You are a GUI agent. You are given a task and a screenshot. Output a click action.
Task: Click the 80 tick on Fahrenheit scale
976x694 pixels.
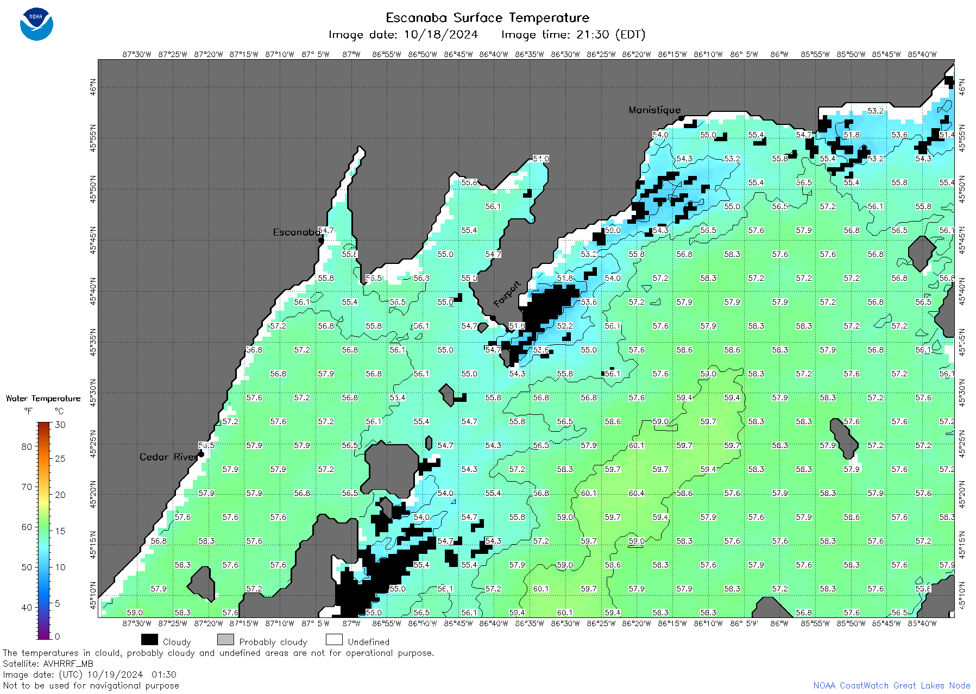pos(27,446)
